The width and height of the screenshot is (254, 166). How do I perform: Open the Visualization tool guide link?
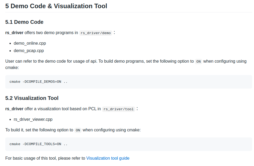click(108, 158)
